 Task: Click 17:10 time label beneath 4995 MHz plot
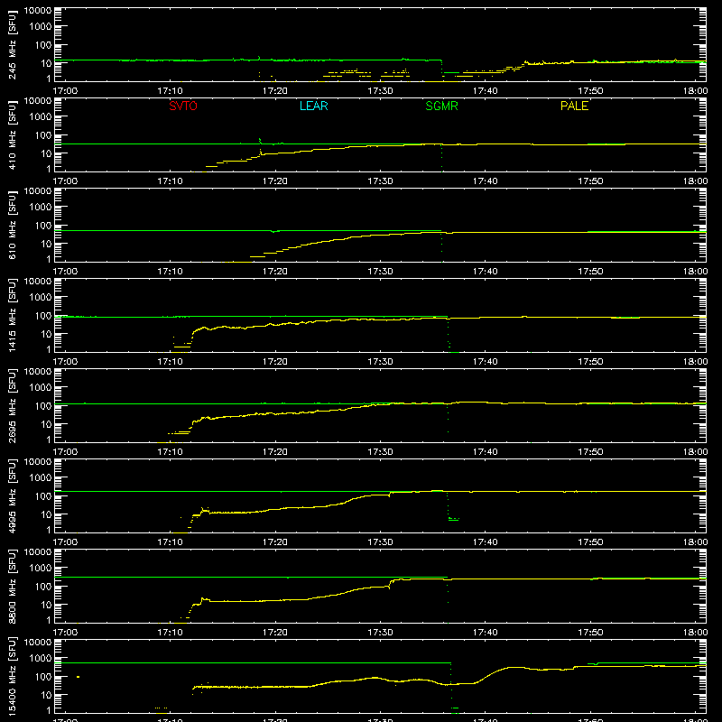pyautogui.click(x=170, y=542)
